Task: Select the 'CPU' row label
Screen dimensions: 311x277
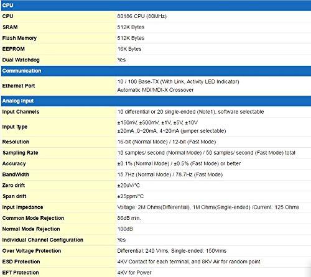Action: (x=7, y=16)
